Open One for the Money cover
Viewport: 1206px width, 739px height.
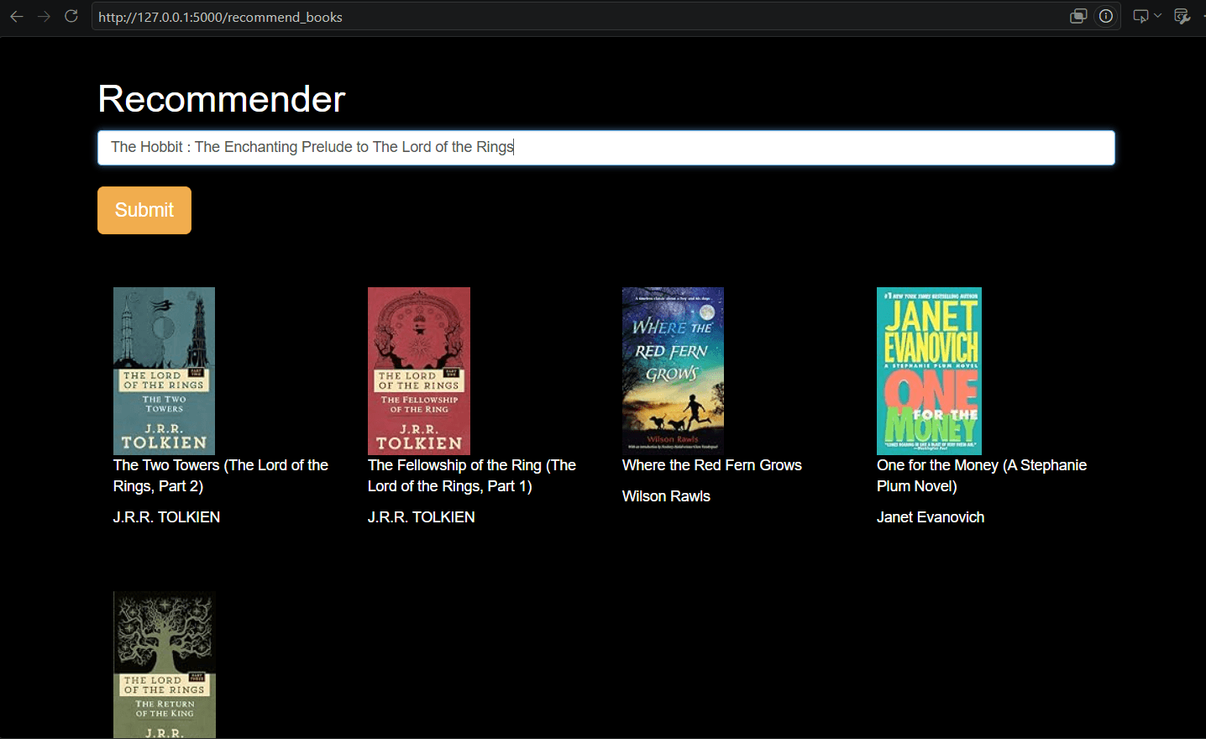click(x=929, y=371)
